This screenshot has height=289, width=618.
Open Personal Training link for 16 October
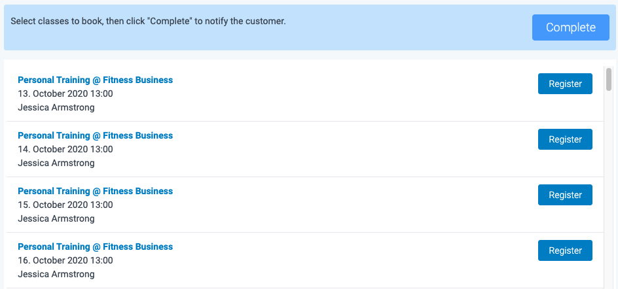(x=96, y=246)
